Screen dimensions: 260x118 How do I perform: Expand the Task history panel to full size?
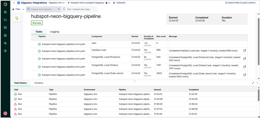[x=253, y=83]
